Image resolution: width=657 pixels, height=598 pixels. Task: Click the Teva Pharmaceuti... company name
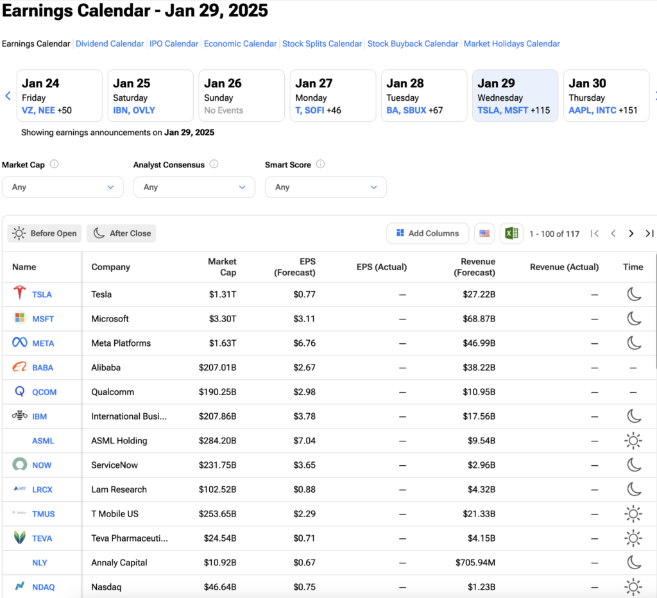pyautogui.click(x=130, y=538)
